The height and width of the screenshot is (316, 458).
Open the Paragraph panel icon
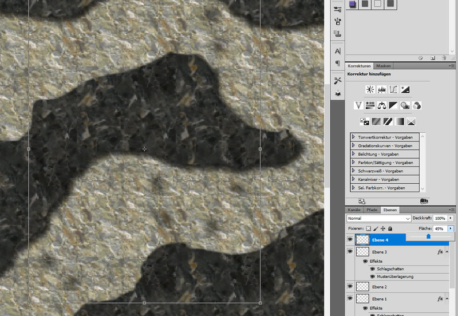click(x=337, y=63)
